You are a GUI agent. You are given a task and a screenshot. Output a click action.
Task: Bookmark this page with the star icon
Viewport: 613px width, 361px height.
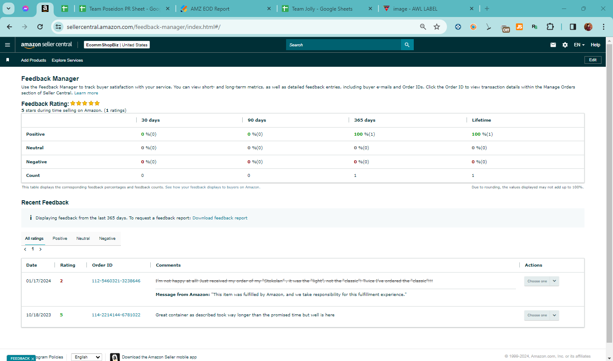click(x=437, y=27)
